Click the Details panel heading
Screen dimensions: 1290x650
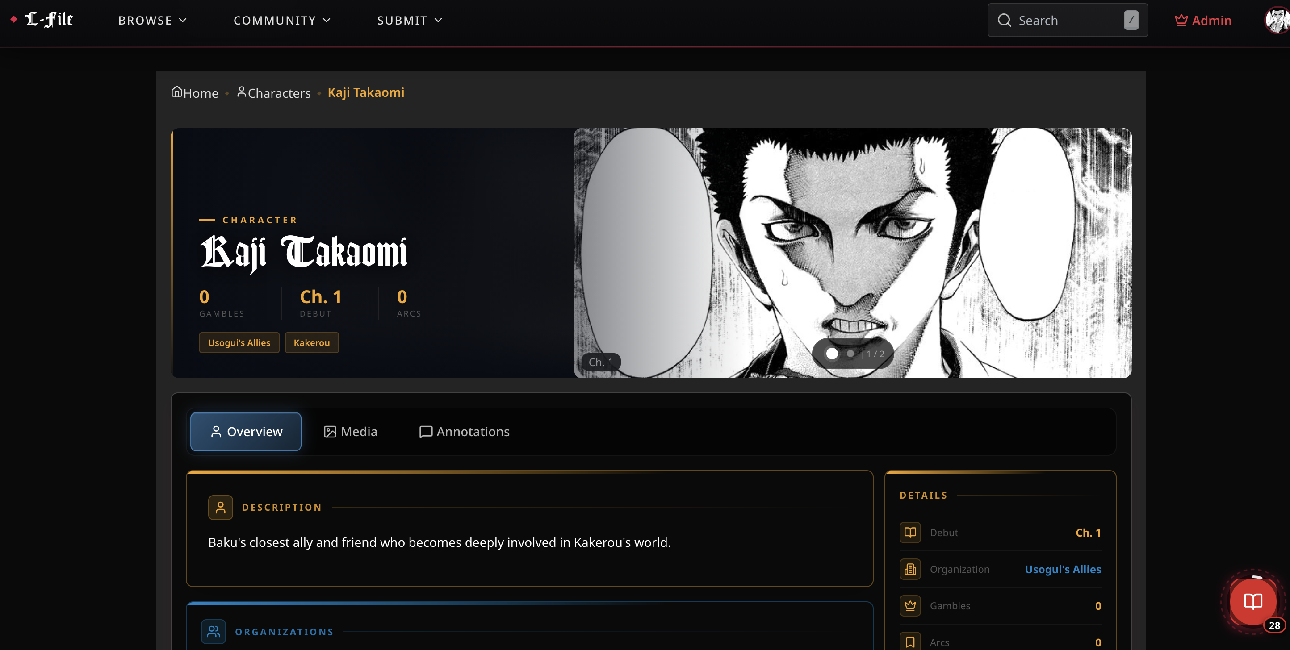[923, 496]
